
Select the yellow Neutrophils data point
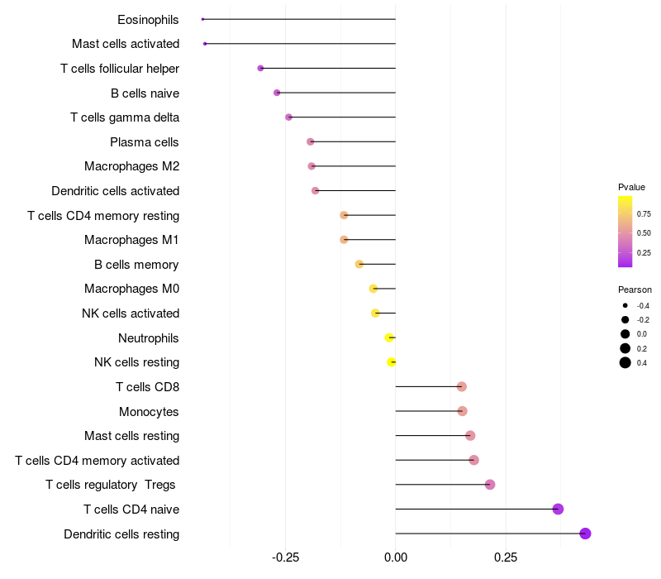coord(389,337)
